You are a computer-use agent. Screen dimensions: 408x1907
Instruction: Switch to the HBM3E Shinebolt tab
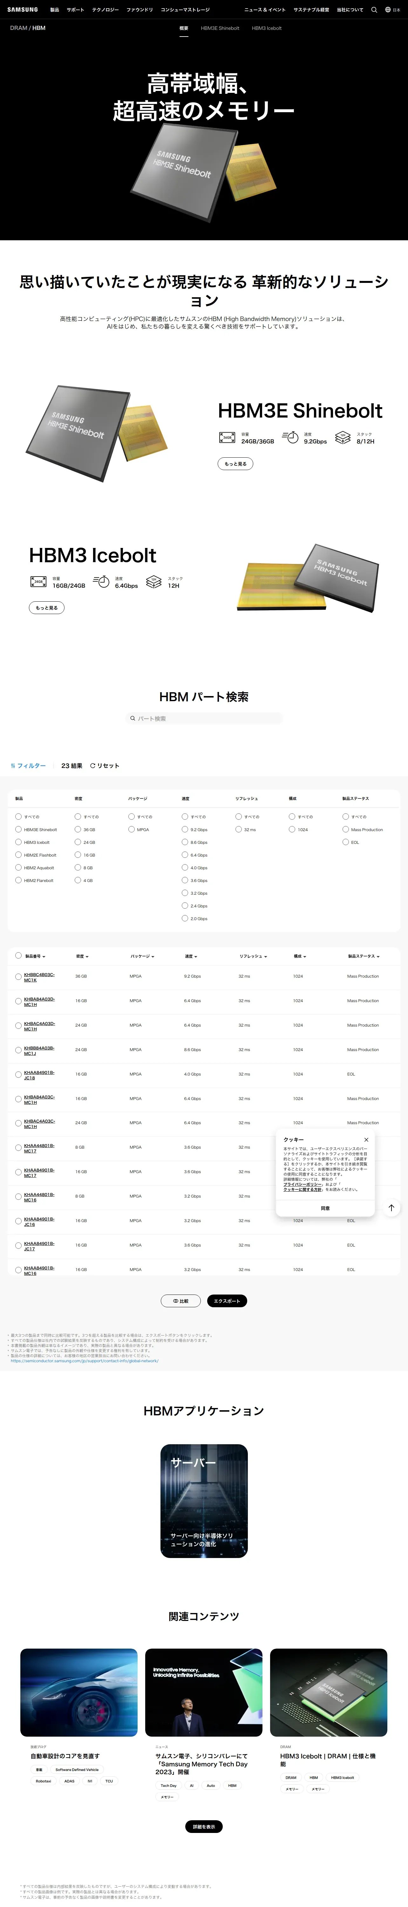(220, 28)
